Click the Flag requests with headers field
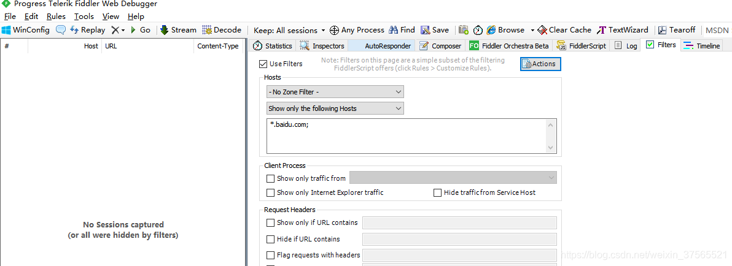This screenshot has height=266, width=732. click(x=460, y=256)
